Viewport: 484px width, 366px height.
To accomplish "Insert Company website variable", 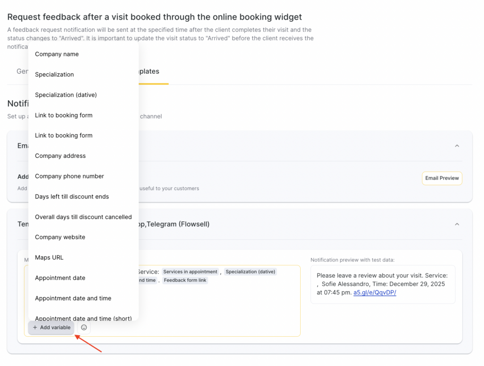I will pos(60,237).
